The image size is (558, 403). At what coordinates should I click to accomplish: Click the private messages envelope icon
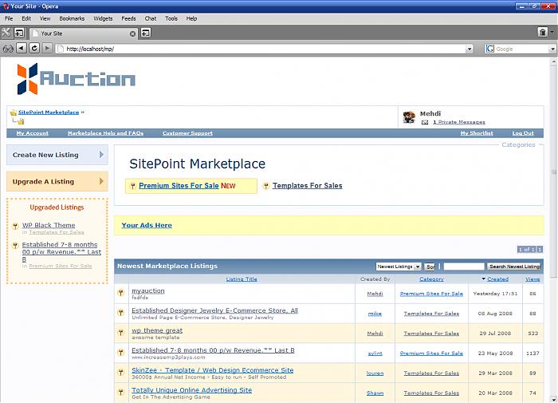coord(425,122)
